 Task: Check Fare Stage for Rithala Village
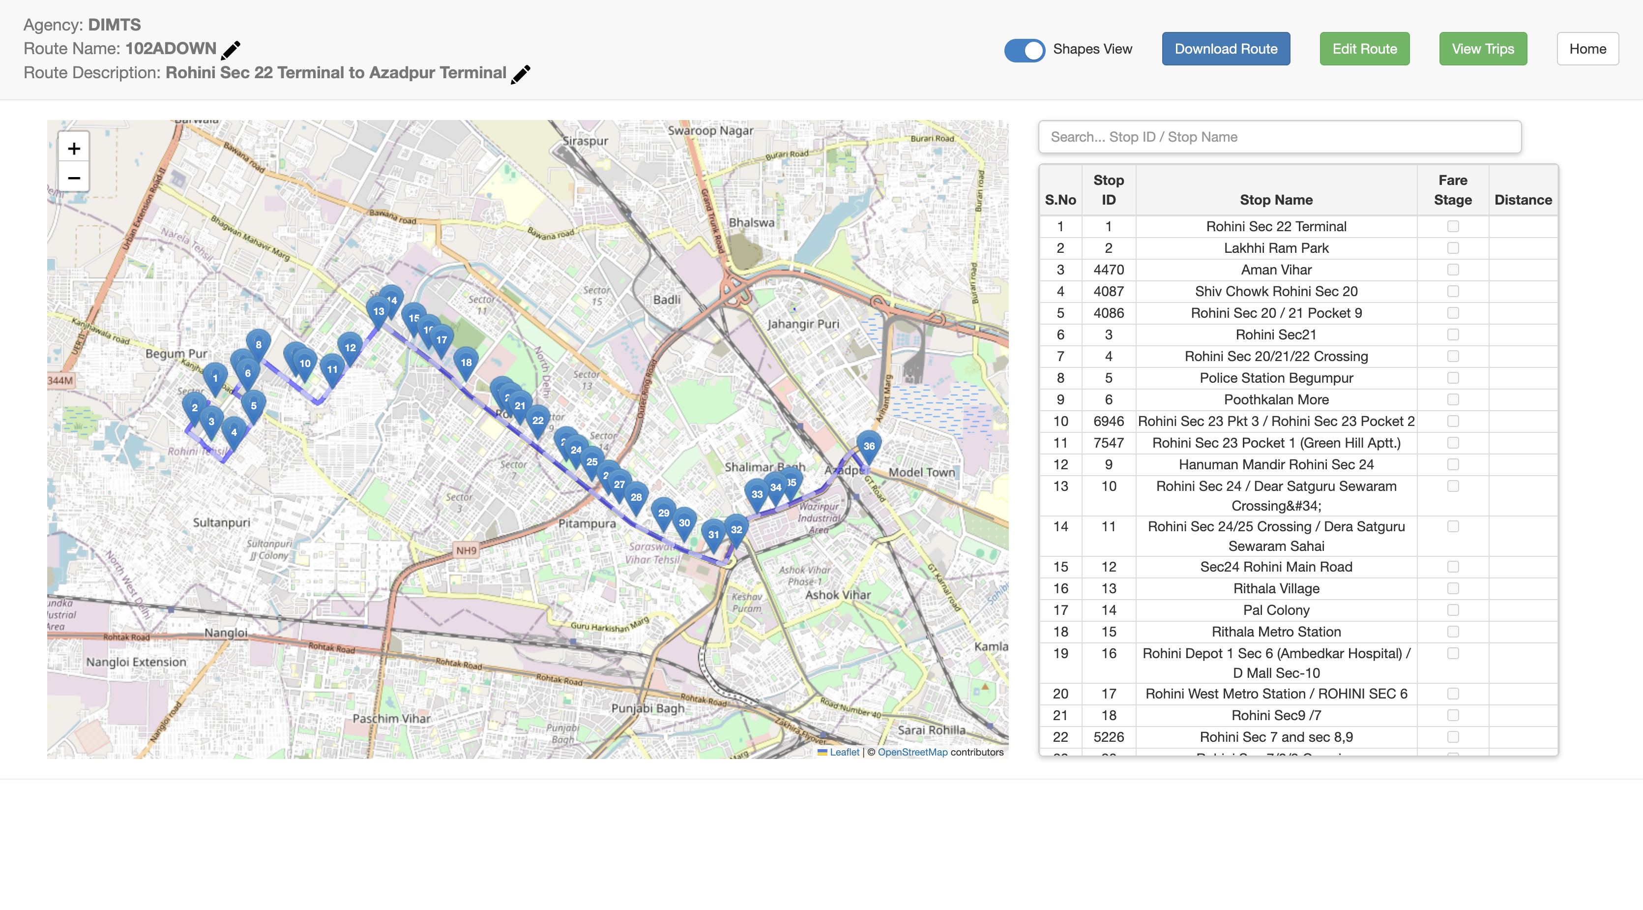click(x=1453, y=588)
